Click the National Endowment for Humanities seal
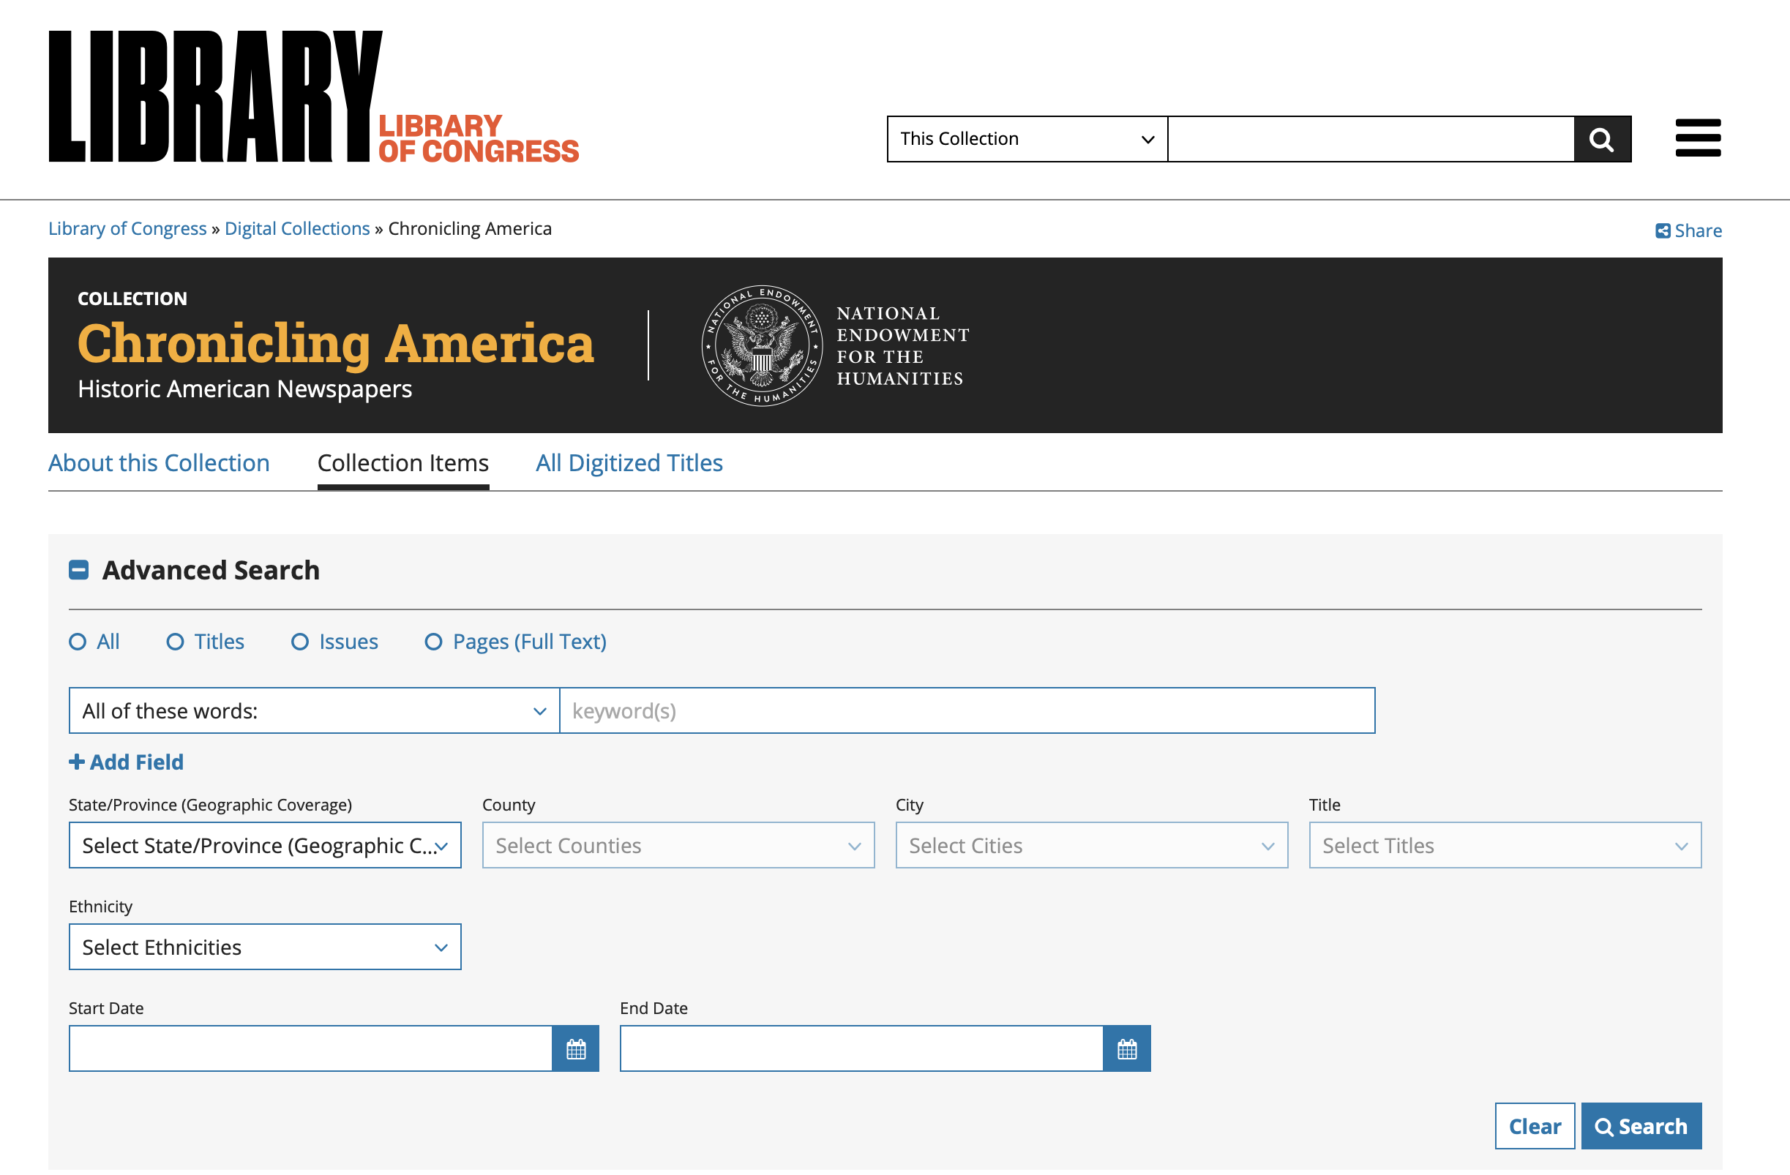This screenshot has width=1790, height=1175. click(761, 346)
